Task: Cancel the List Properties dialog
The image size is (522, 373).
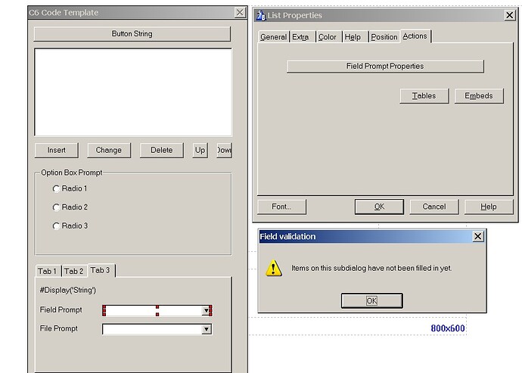Action: point(434,207)
